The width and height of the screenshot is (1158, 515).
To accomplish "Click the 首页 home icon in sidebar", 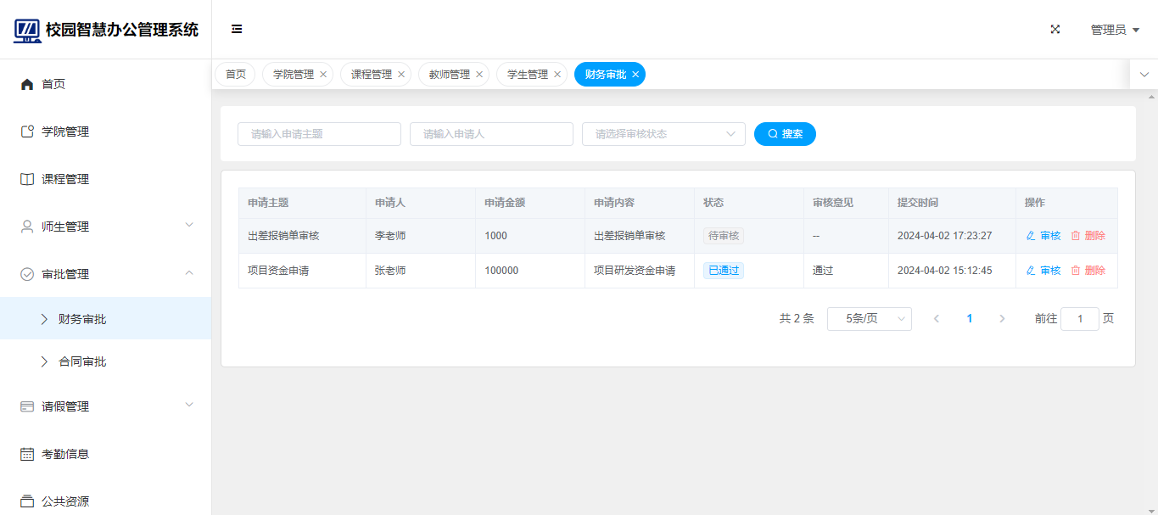I will click(x=27, y=84).
